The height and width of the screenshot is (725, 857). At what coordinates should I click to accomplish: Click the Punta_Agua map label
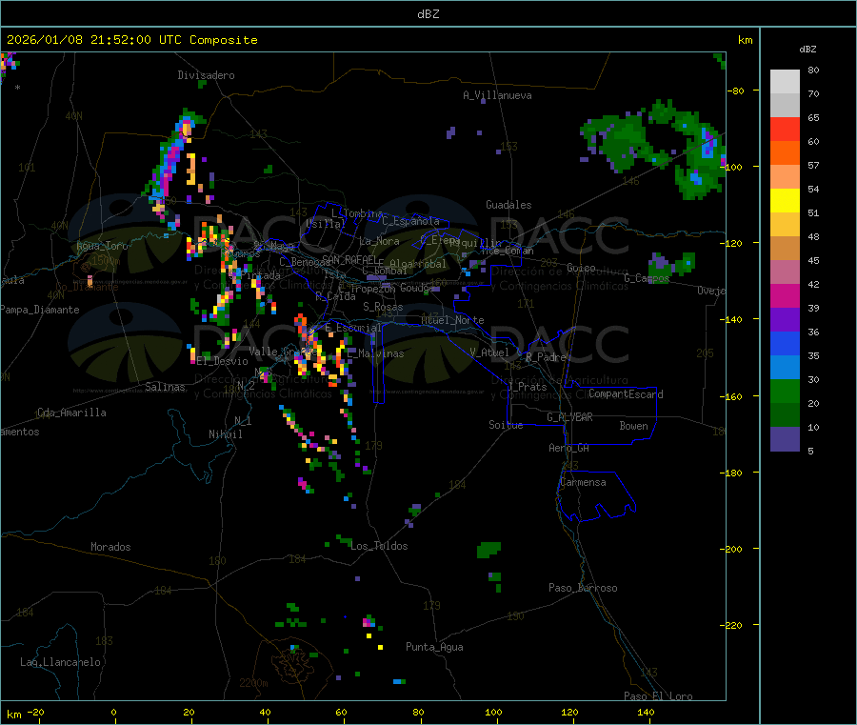click(x=434, y=647)
